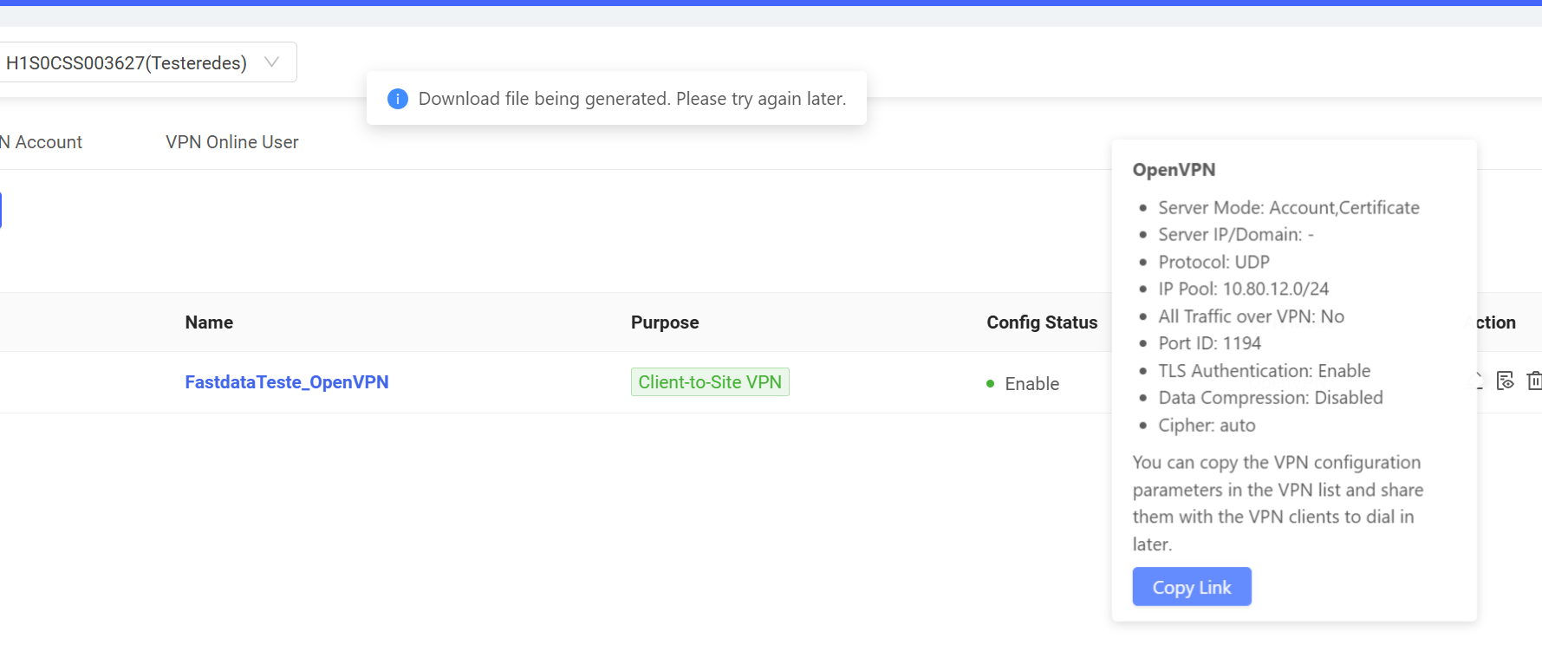Click the Name column header

pyautogui.click(x=209, y=322)
